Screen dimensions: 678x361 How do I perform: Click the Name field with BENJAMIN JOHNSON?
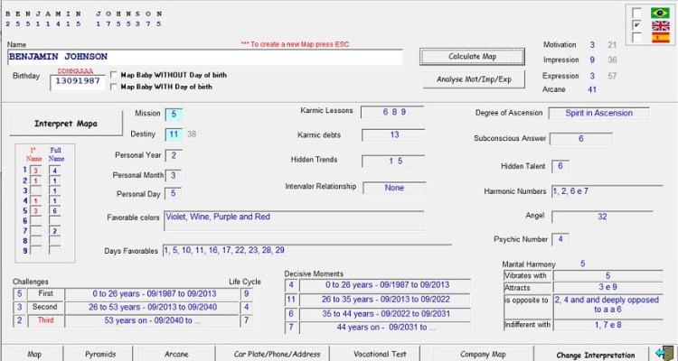pos(203,57)
